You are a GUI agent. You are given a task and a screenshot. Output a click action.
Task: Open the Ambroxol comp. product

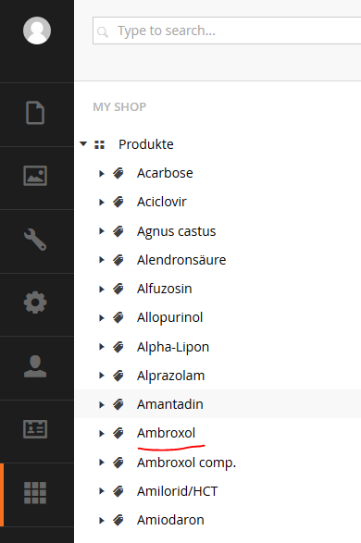point(186,463)
